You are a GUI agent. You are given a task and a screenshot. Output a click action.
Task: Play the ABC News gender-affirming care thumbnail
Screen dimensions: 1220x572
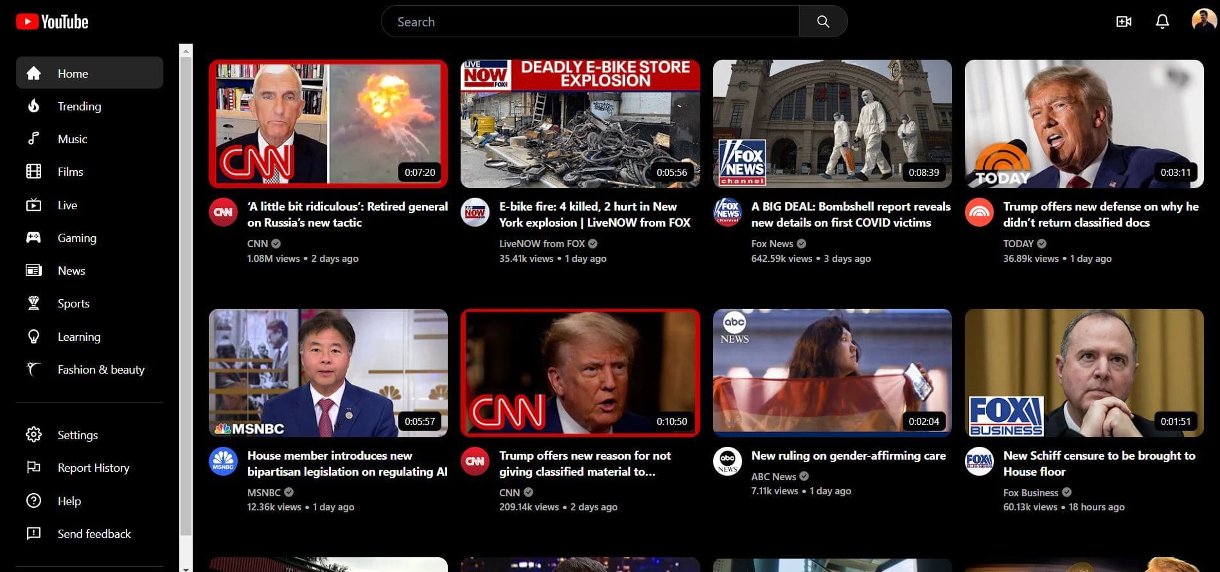(x=833, y=373)
